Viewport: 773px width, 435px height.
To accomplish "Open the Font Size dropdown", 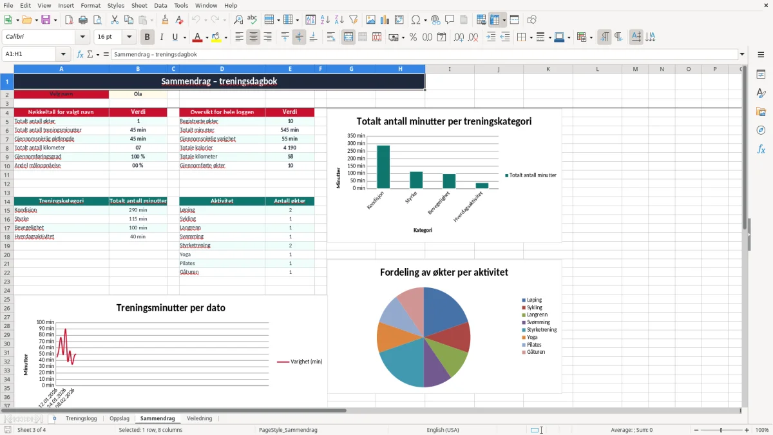I will click(129, 37).
